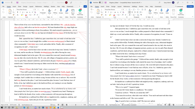The width and height of the screenshot is (195, 109).
Task: Toggle Superscript in the right Word window
Action: 121,12
